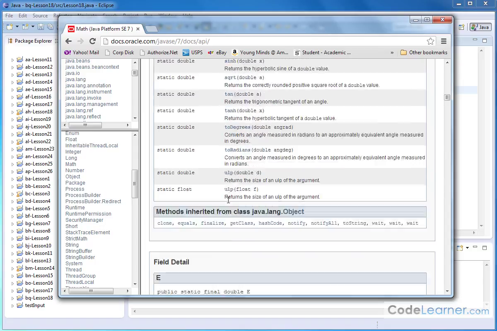Open the Corp Disk bookmark
Image resolution: width=497 pixels, height=331 pixels.
click(119, 53)
